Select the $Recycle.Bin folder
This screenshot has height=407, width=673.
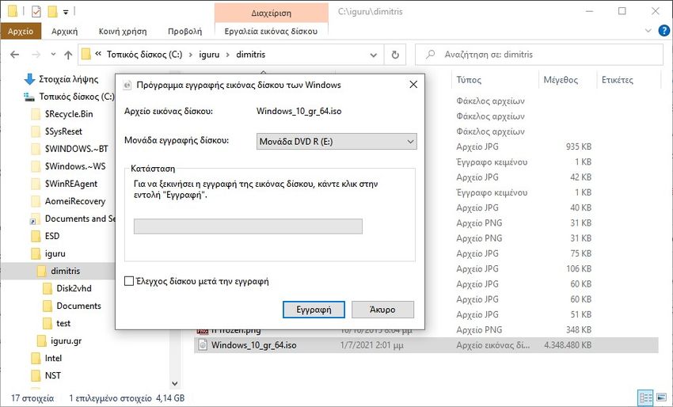(x=69, y=114)
